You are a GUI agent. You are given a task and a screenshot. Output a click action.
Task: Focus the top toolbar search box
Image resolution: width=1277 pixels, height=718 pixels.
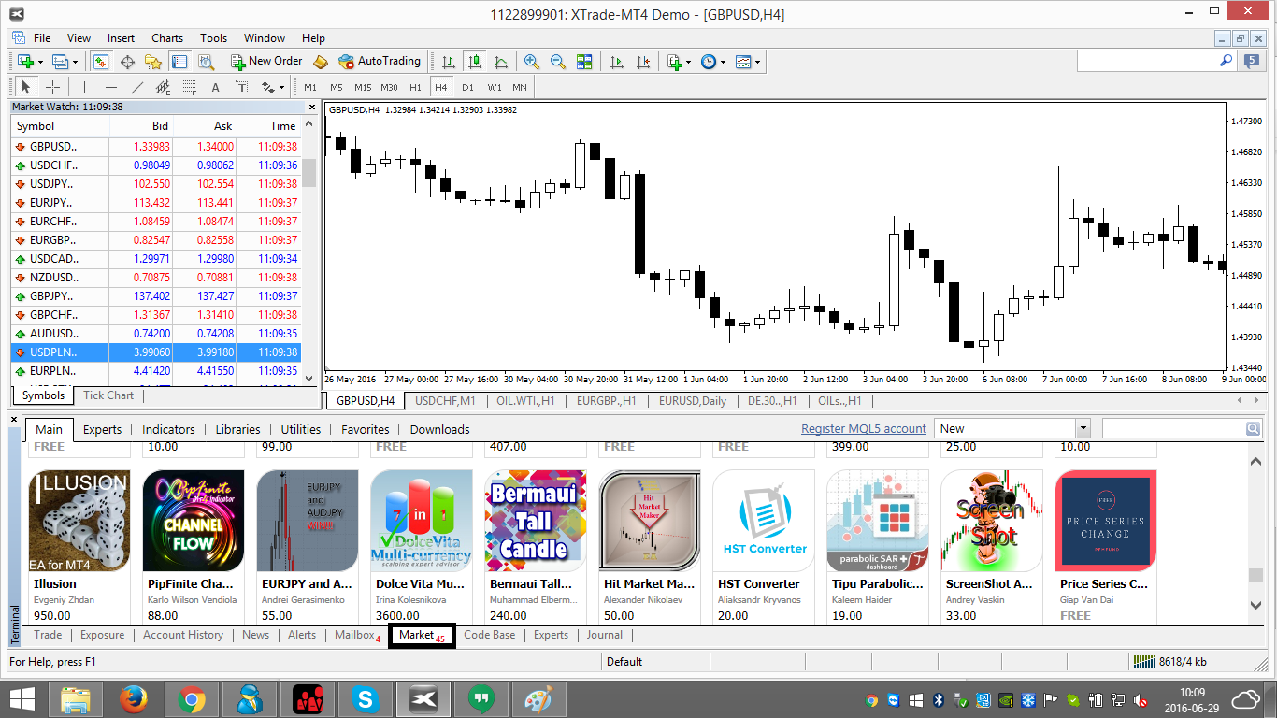[x=1147, y=61]
